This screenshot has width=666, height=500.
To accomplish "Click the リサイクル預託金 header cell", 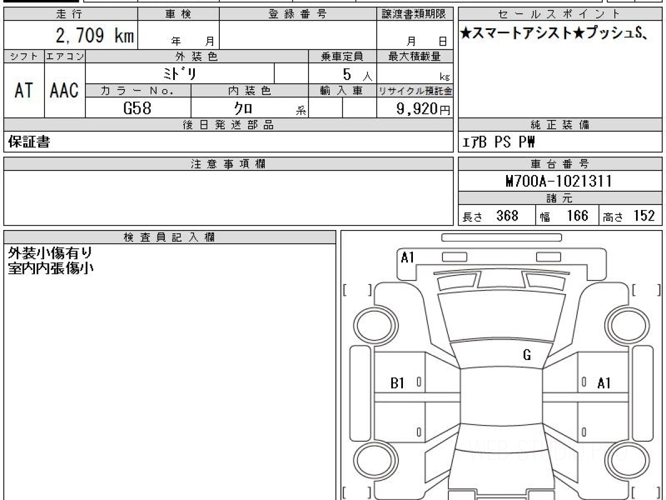I will point(415,91).
